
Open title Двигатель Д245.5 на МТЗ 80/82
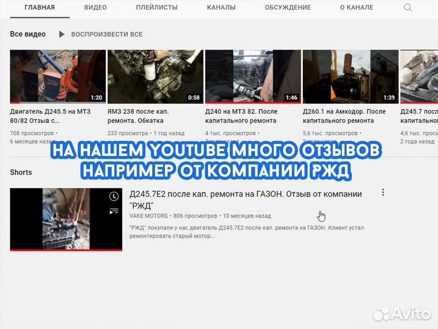50,116
